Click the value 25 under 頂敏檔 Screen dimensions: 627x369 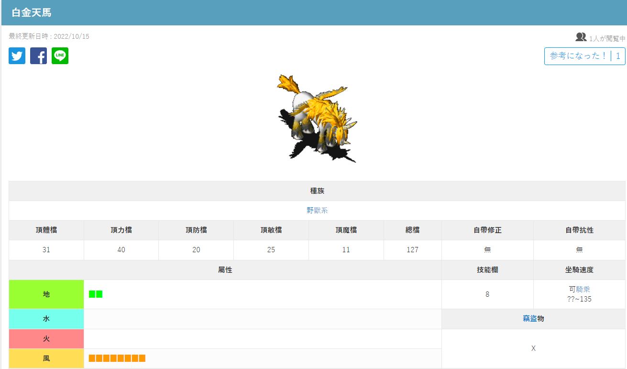pos(271,250)
